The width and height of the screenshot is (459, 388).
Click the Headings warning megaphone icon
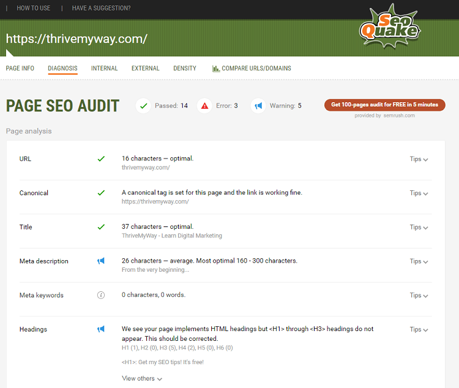click(101, 329)
